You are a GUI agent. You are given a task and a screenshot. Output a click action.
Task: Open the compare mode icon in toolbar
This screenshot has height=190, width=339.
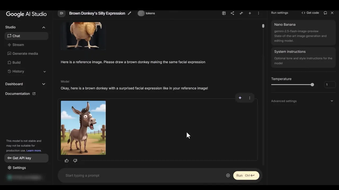pyautogui.click(x=241, y=13)
